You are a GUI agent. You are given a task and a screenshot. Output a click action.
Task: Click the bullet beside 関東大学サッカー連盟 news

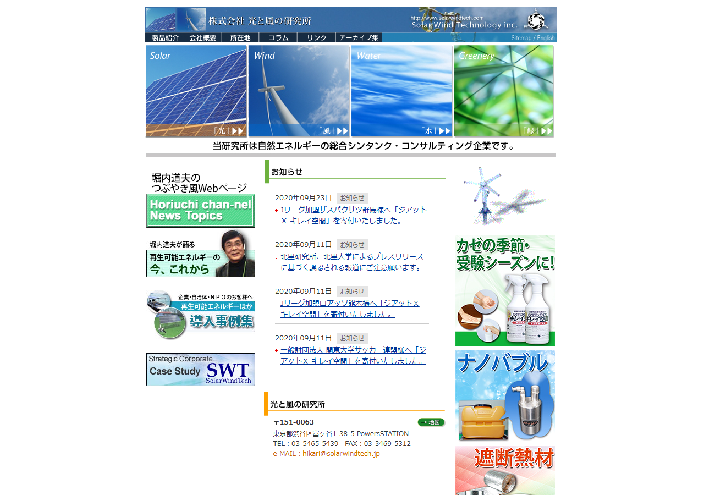(x=277, y=350)
